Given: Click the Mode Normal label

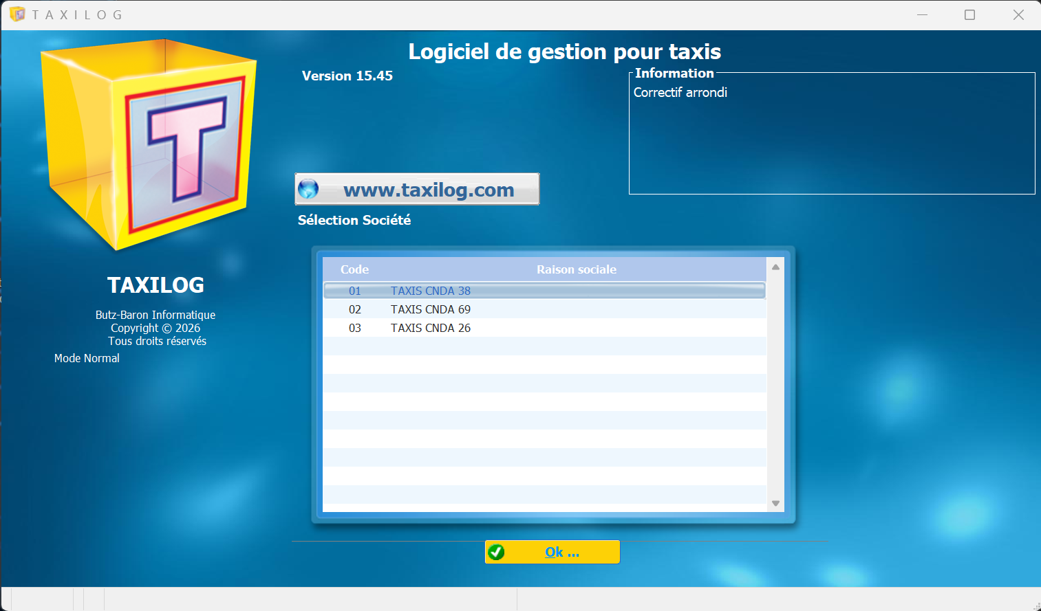Looking at the screenshot, I should (x=87, y=358).
